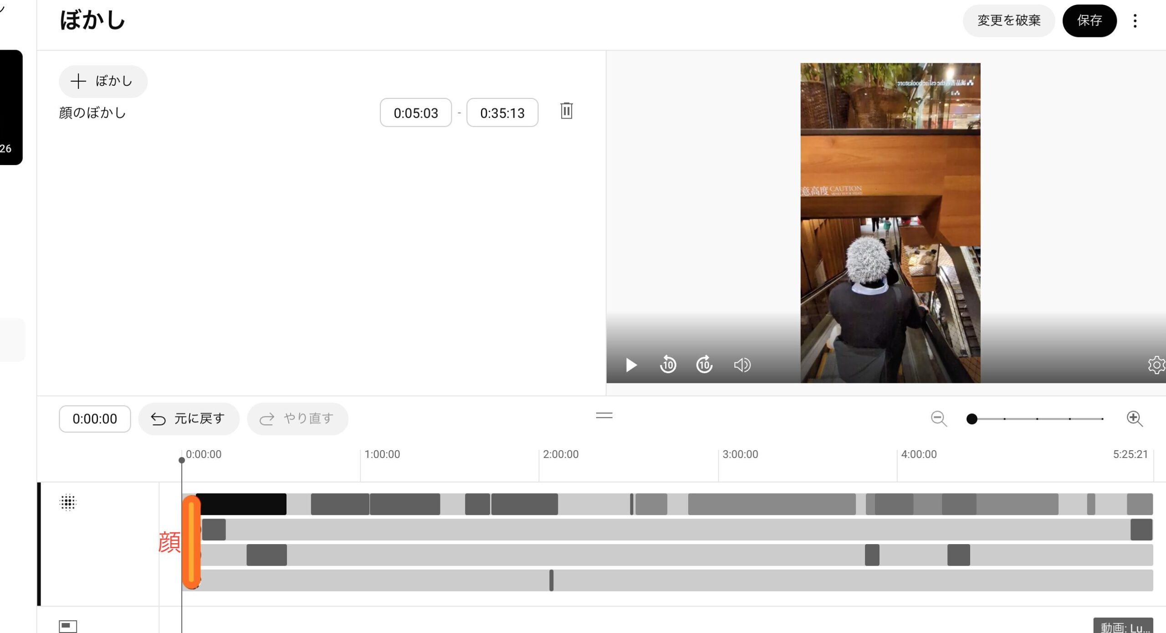Save edits with 保存 button
This screenshot has height=633, width=1166.
[1089, 21]
